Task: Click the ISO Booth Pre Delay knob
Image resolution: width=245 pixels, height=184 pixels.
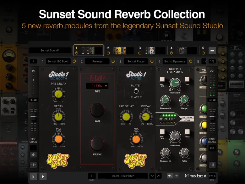Action: [x=58, y=94]
